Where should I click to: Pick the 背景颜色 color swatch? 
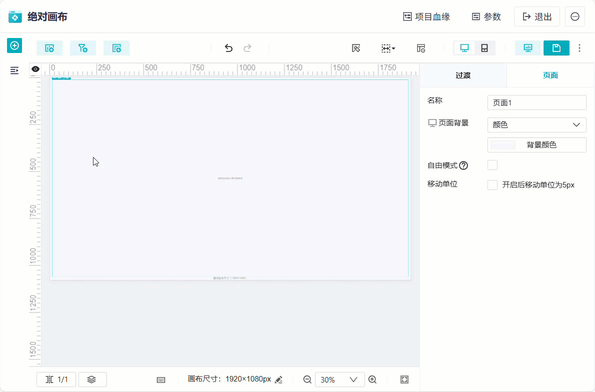(501, 145)
